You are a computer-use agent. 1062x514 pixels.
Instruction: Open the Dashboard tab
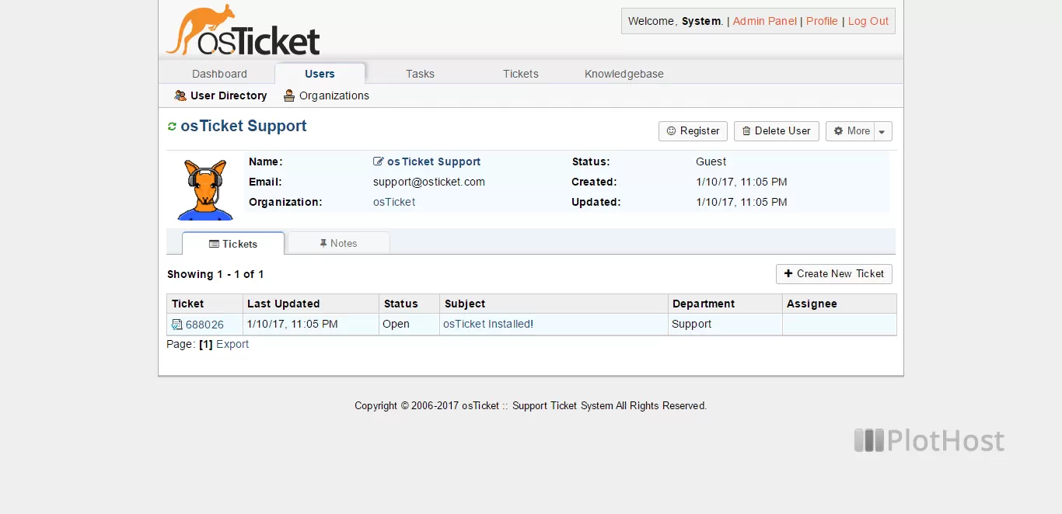219,74
